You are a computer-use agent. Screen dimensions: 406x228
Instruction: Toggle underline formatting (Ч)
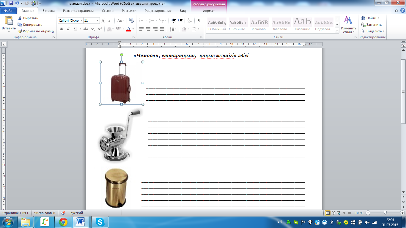click(x=75, y=29)
